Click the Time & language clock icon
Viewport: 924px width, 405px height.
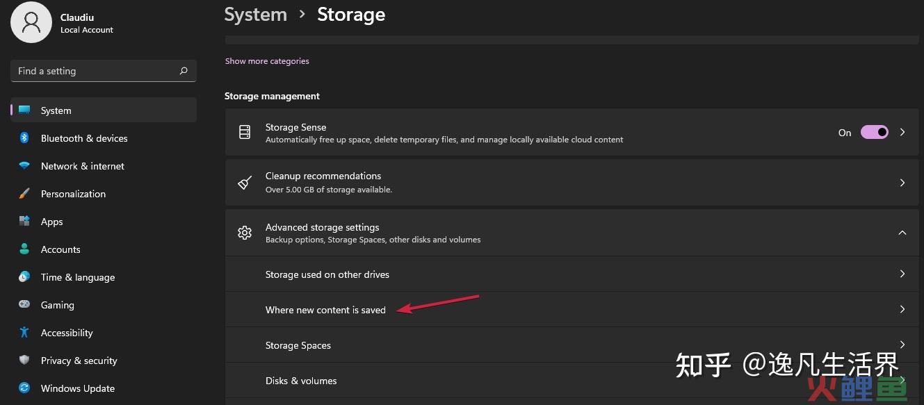24,277
